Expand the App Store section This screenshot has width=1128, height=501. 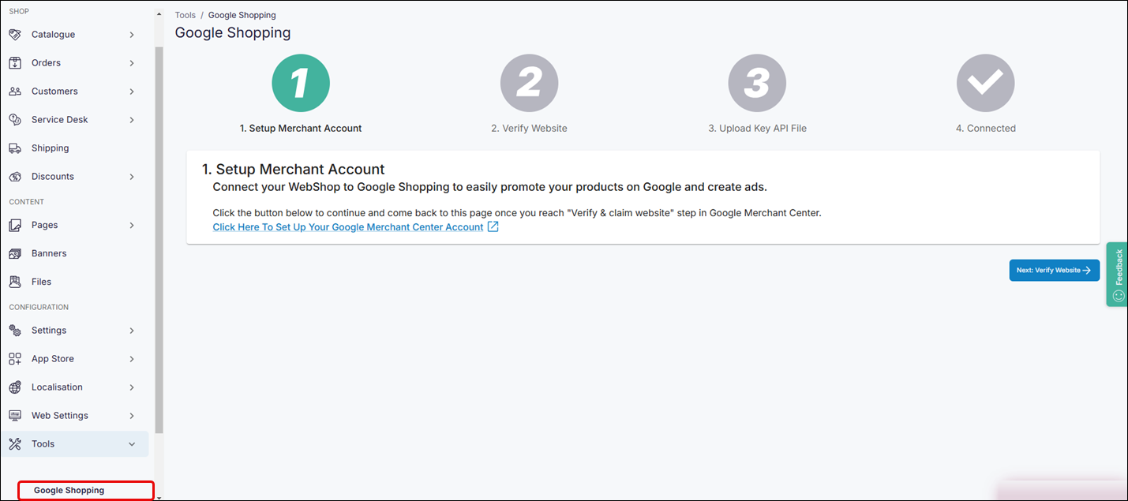tap(133, 358)
